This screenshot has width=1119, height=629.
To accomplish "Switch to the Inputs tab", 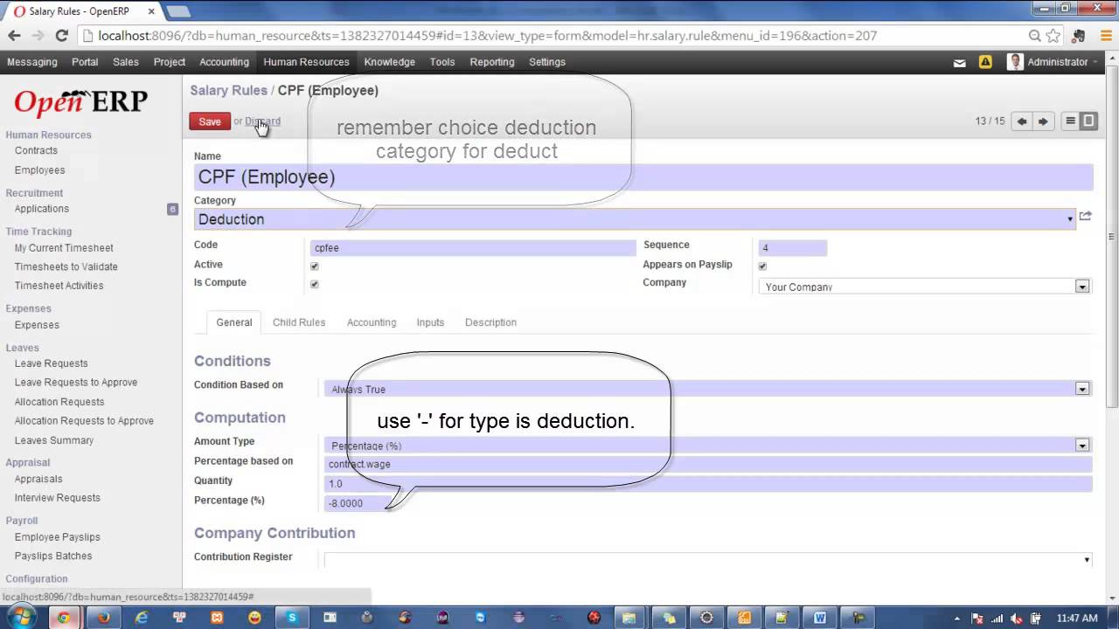I will click(x=430, y=322).
